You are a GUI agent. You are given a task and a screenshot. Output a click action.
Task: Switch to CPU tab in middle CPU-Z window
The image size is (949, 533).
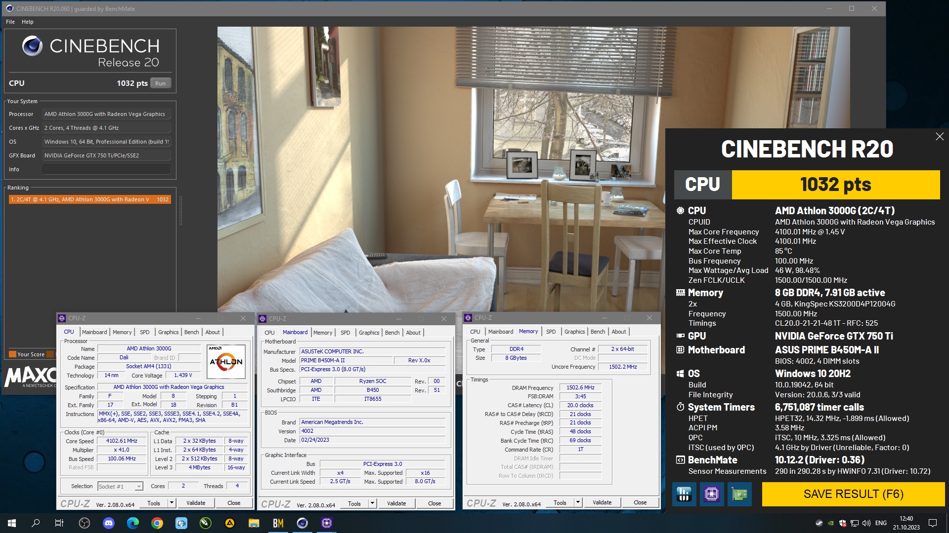click(x=269, y=333)
